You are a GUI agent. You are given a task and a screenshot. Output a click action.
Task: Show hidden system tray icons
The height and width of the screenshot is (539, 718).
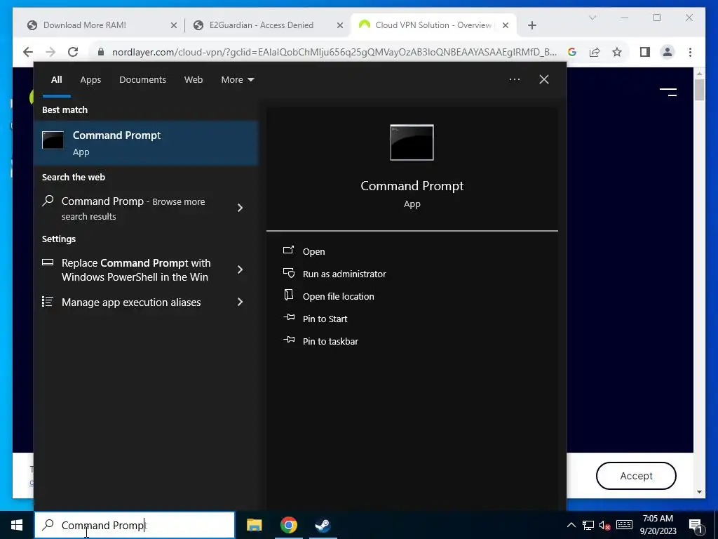click(x=571, y=525)
